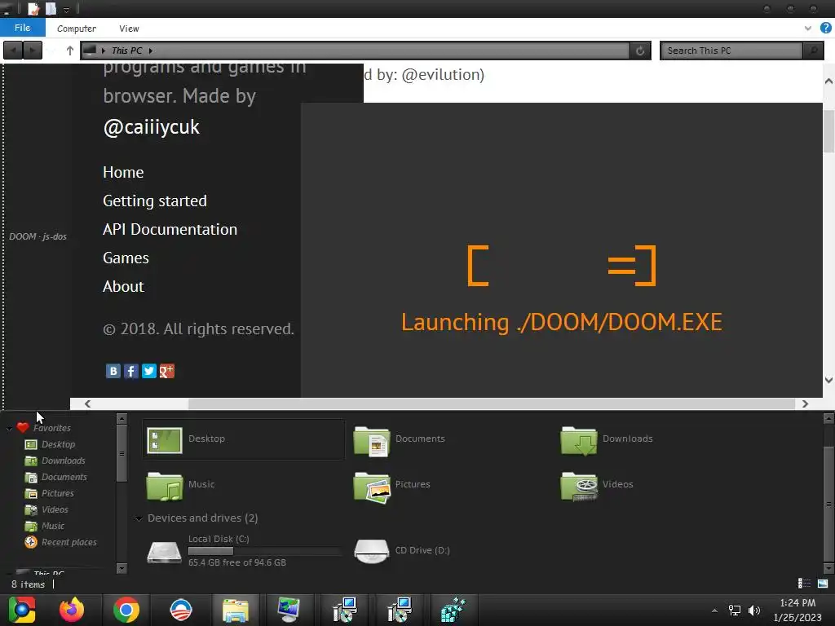Open the @caiiiycuk author link
Viewport: 835px width, 626px height.
151,126
